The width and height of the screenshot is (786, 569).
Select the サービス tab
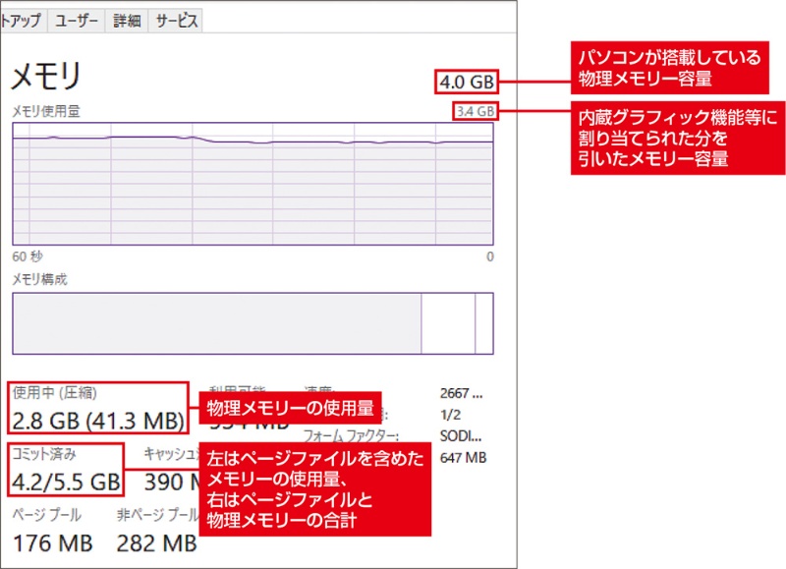click(x=176, y=21)
